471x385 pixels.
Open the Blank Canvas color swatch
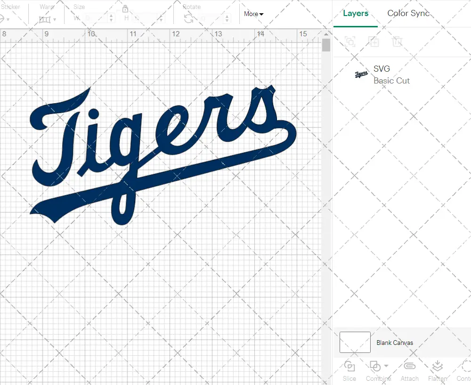(x=355, y=342)
